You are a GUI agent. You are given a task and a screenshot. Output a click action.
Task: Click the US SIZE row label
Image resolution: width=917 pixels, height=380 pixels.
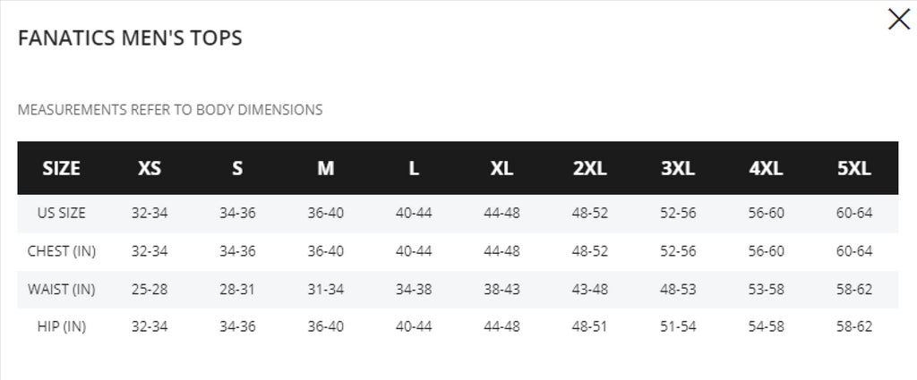pos(62,213)
